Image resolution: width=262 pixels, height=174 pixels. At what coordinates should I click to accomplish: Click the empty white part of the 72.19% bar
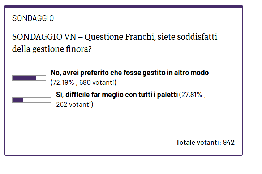point(41,78)
